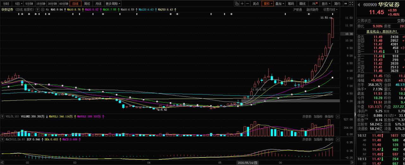Switch to 30分钟 period tab
The width and height of the screenshot is (405, 165).
(52, 4)
